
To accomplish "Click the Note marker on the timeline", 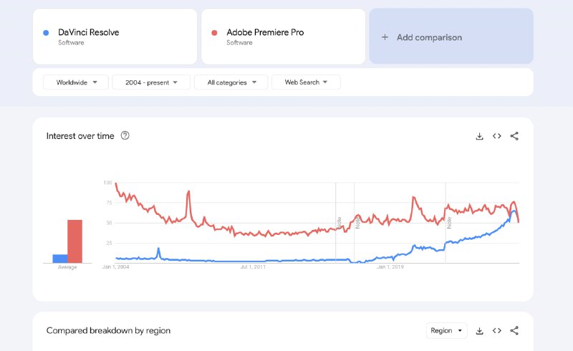I will click(339, 222).
